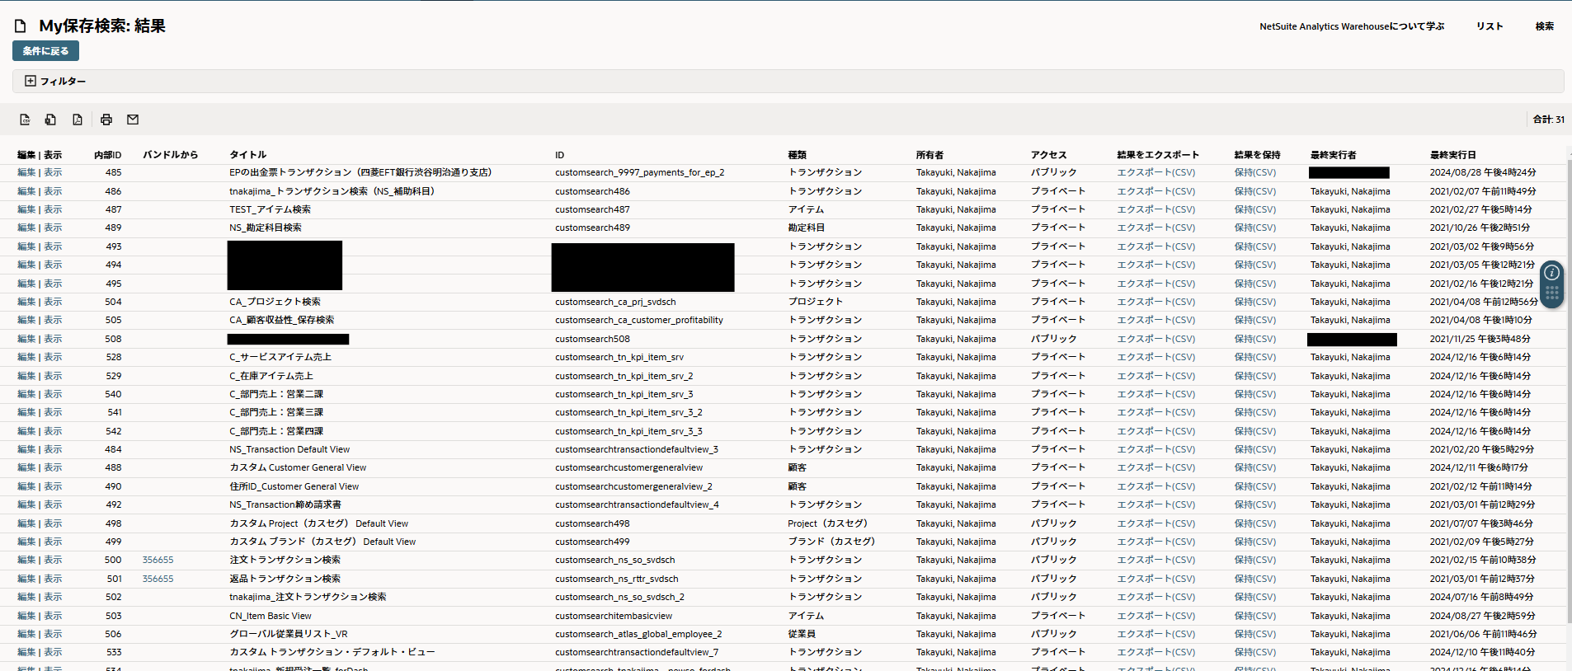Open bundle link 356655 in 返品トランザクション検索 row
1572x671 pixels.
click(158, 579)
